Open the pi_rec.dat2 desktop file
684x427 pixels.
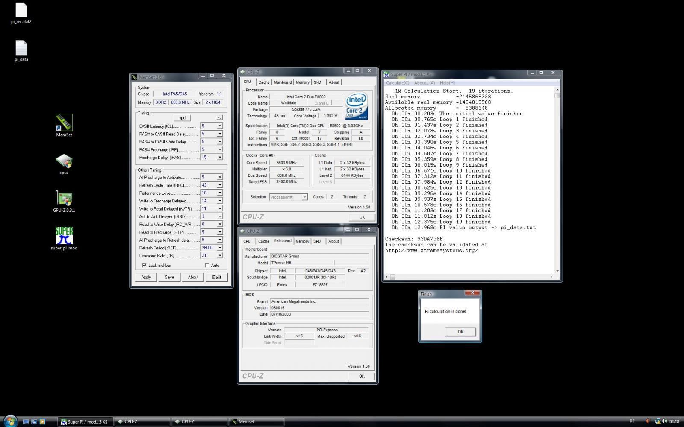tap(21, 13)
